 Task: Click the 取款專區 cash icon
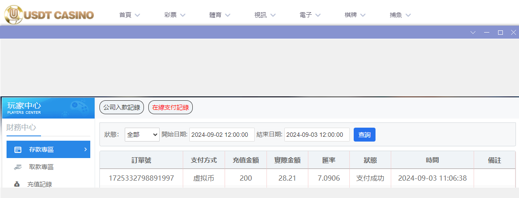click(x=17, y=167)
